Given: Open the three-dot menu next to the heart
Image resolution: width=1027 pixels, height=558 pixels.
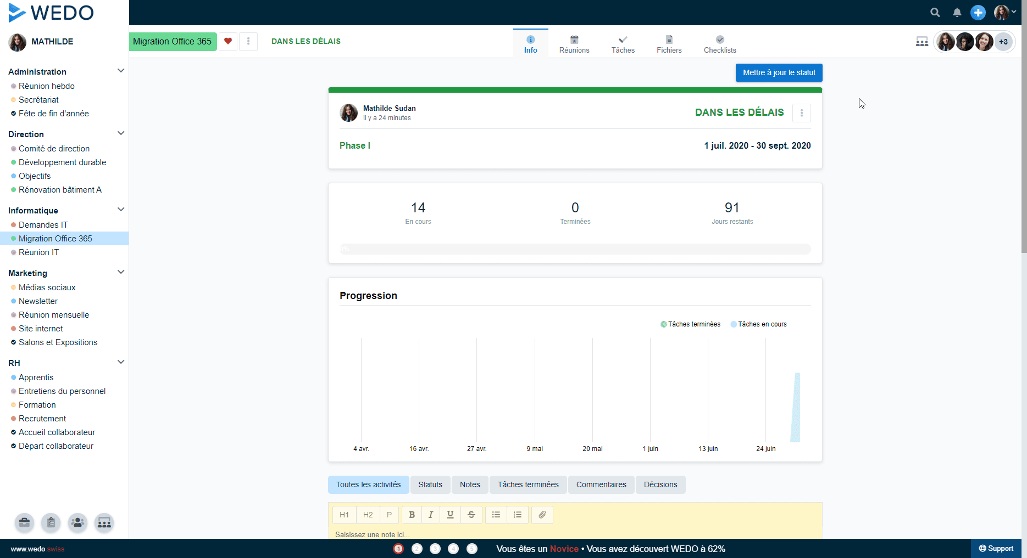Looking at the screenshot, I should 248,41.
